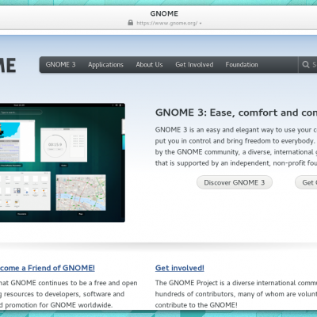This screenshot has height=317, width=317.
Task: Open the About Us menu item
Action: coord(149,64)
